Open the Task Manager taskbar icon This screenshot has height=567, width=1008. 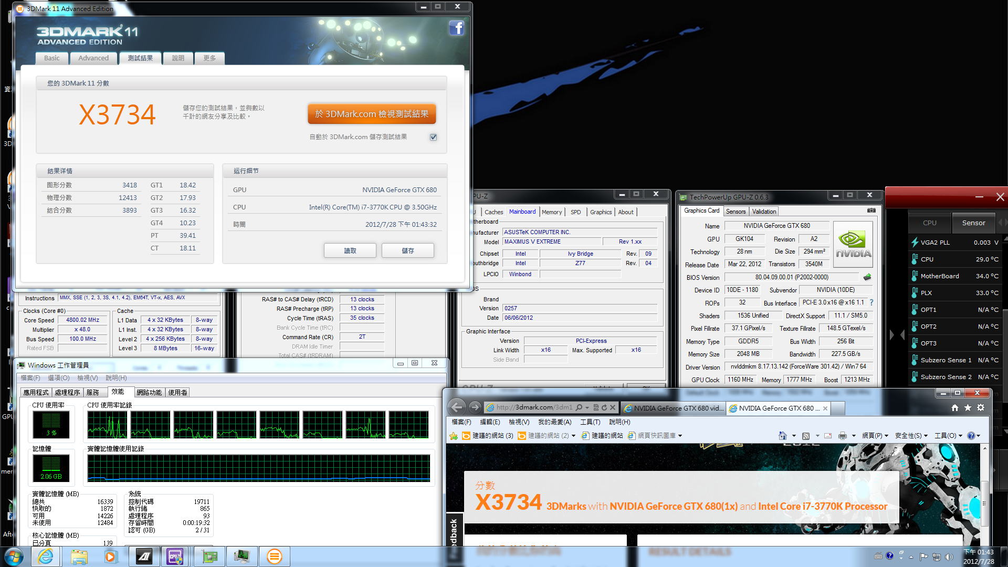point(242,556)
